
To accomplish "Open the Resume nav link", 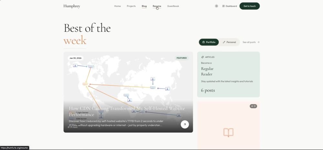I will click(x=157, y=6).
